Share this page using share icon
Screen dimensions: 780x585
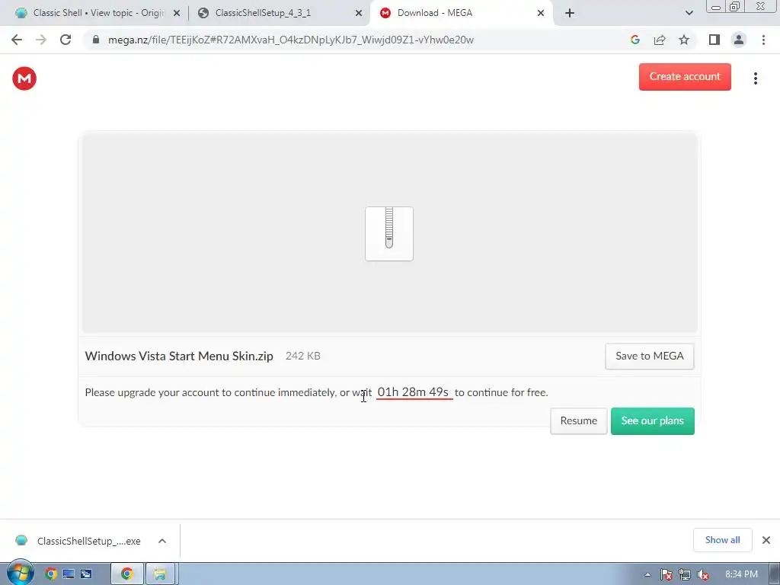point(660,40)
